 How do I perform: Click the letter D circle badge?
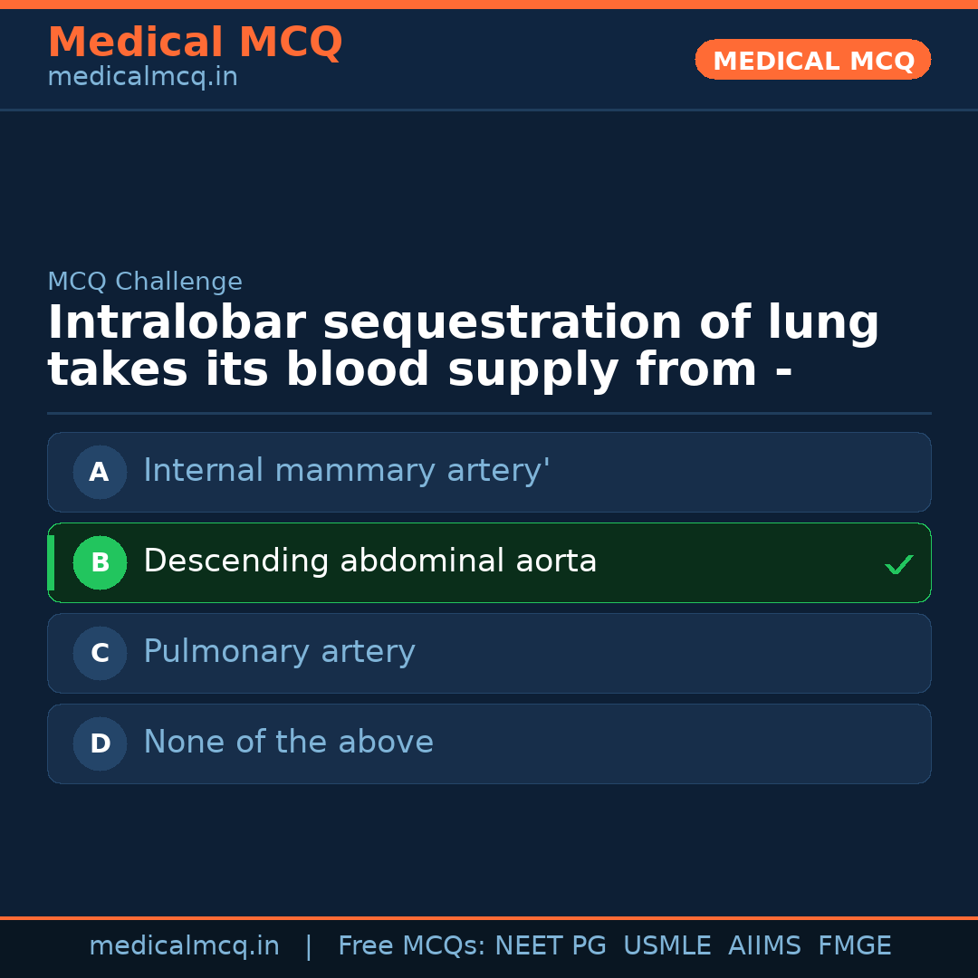coord(100,743)
